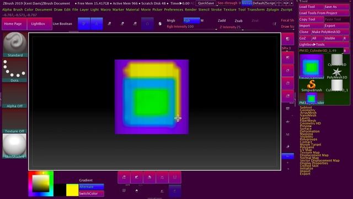Enable Zadd sculpt mode
The height and width of the screenshot is (199, 353).
point(222,20)
